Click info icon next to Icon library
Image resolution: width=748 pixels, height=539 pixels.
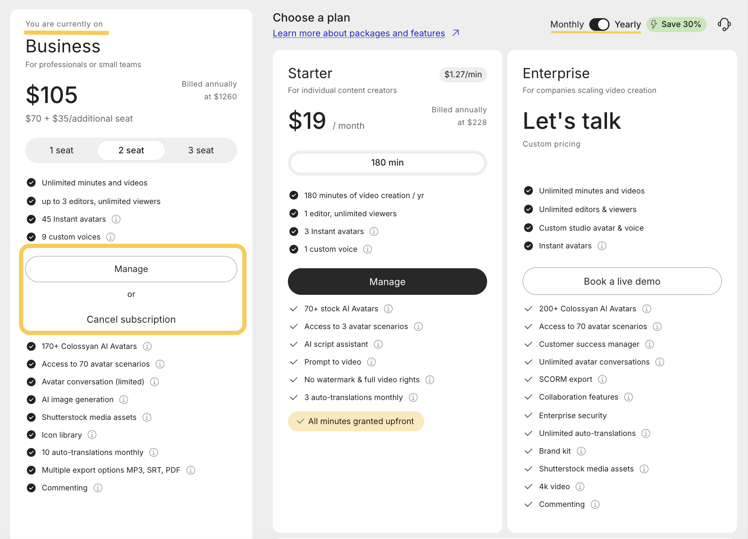tap(92, 435)
